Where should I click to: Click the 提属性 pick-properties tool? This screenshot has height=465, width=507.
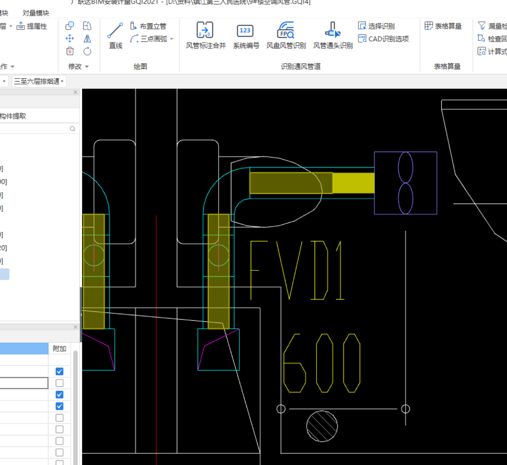(x=32, y=26)
